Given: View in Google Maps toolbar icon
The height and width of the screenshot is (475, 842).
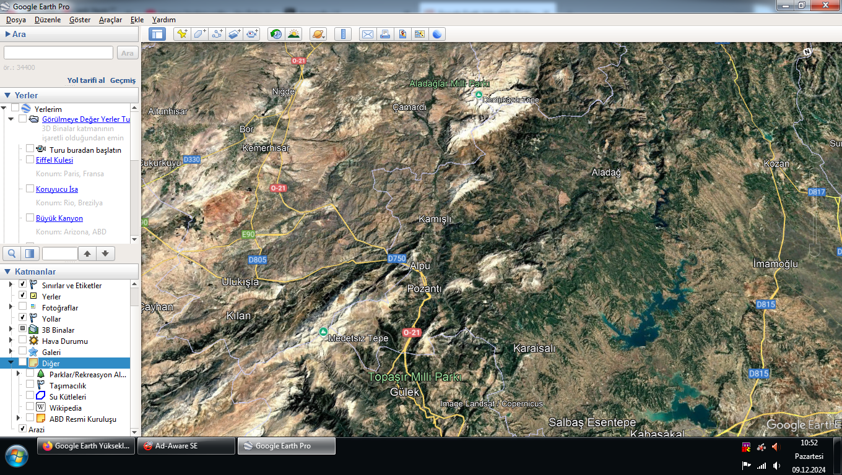Looking at the screenshot, I should click(420, 34).
